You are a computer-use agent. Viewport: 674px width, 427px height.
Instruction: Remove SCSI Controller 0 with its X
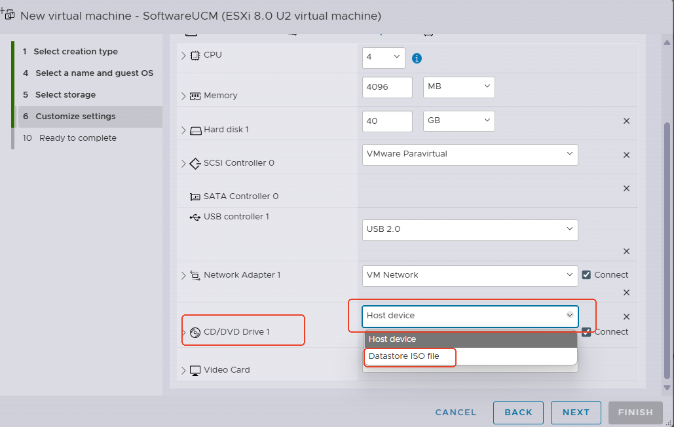point(626,155)
